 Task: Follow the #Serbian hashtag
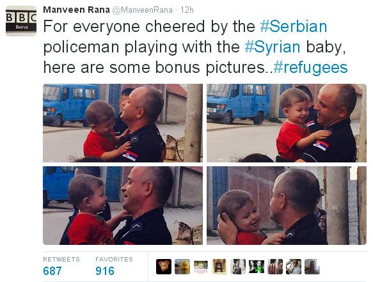point(293,26)
